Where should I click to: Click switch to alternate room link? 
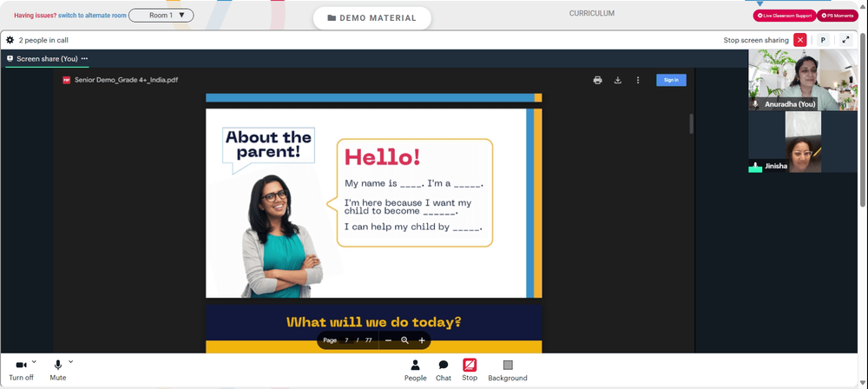tap(93, 16)
